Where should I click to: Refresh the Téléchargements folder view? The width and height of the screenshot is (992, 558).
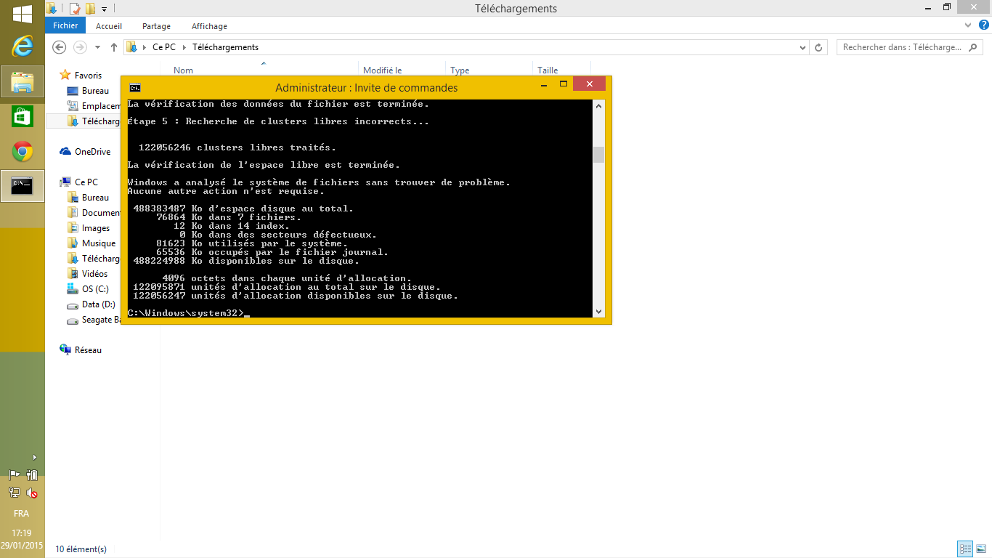[x=818, y=47]
